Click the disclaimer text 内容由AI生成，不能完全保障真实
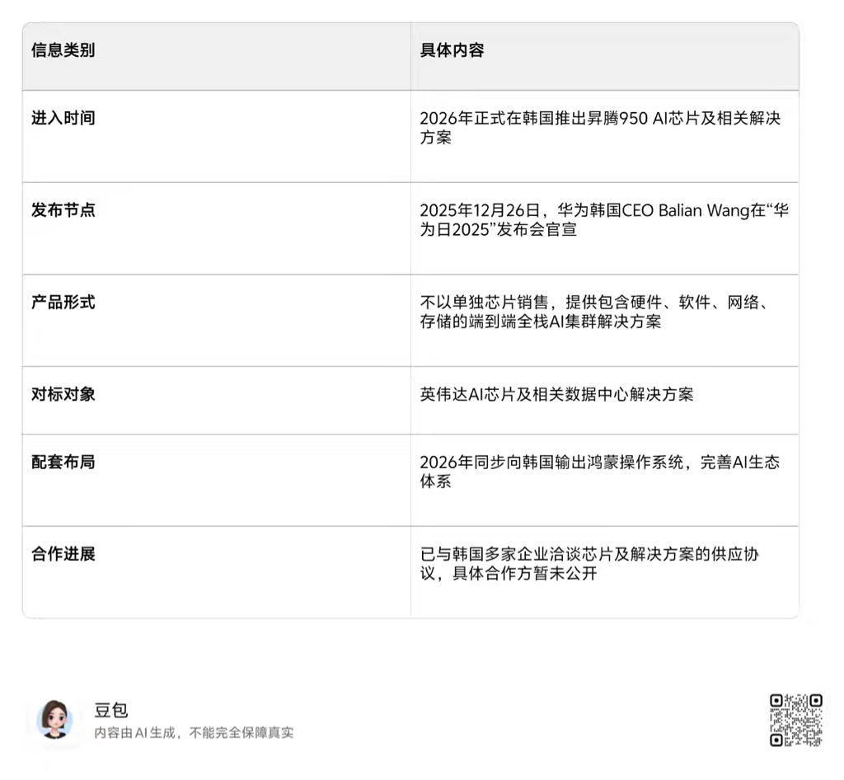This screenshot has height=780, width=844. (x=194, y=733)
